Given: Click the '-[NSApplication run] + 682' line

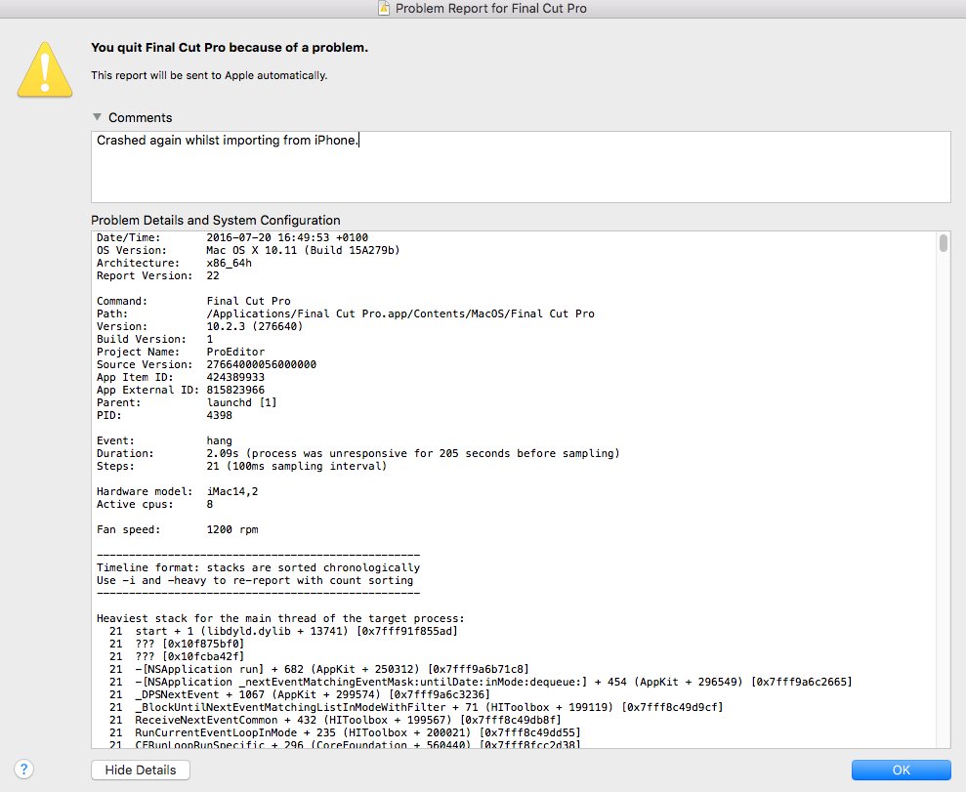Looking at the screenshot, I should point(319,670).
